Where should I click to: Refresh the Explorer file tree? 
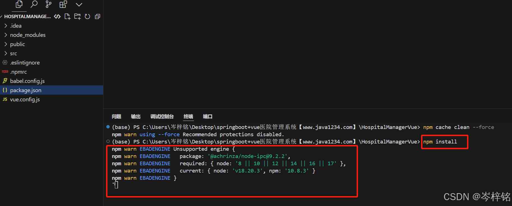87,16
